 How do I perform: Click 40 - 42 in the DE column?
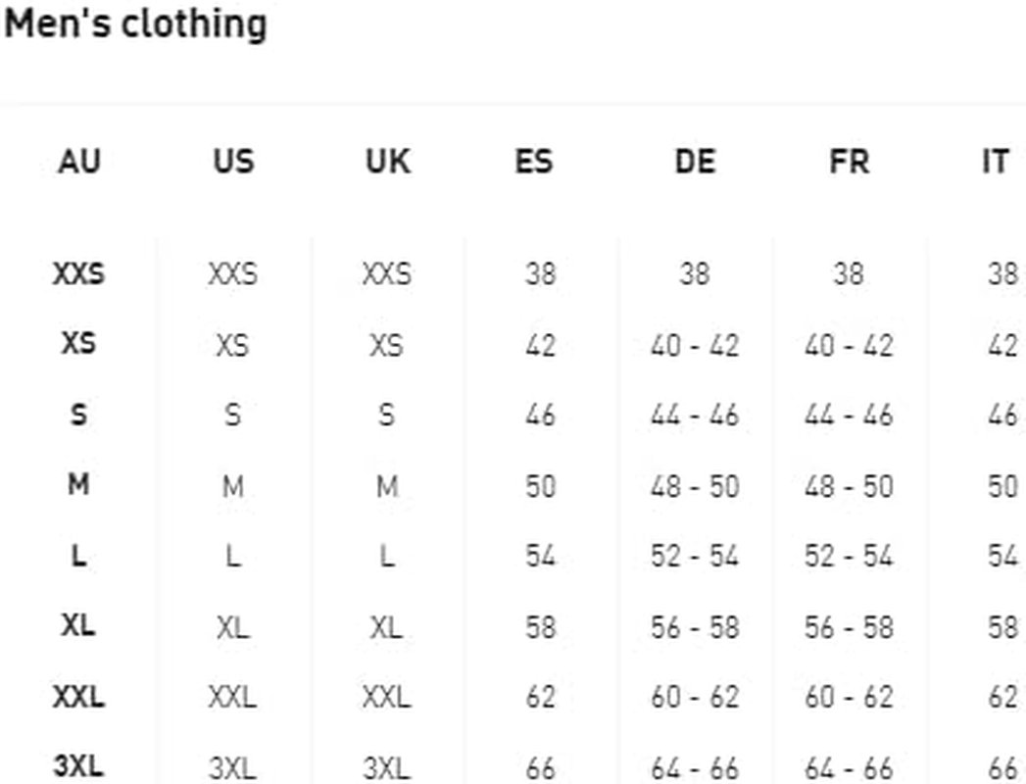[x=695, y=345]
